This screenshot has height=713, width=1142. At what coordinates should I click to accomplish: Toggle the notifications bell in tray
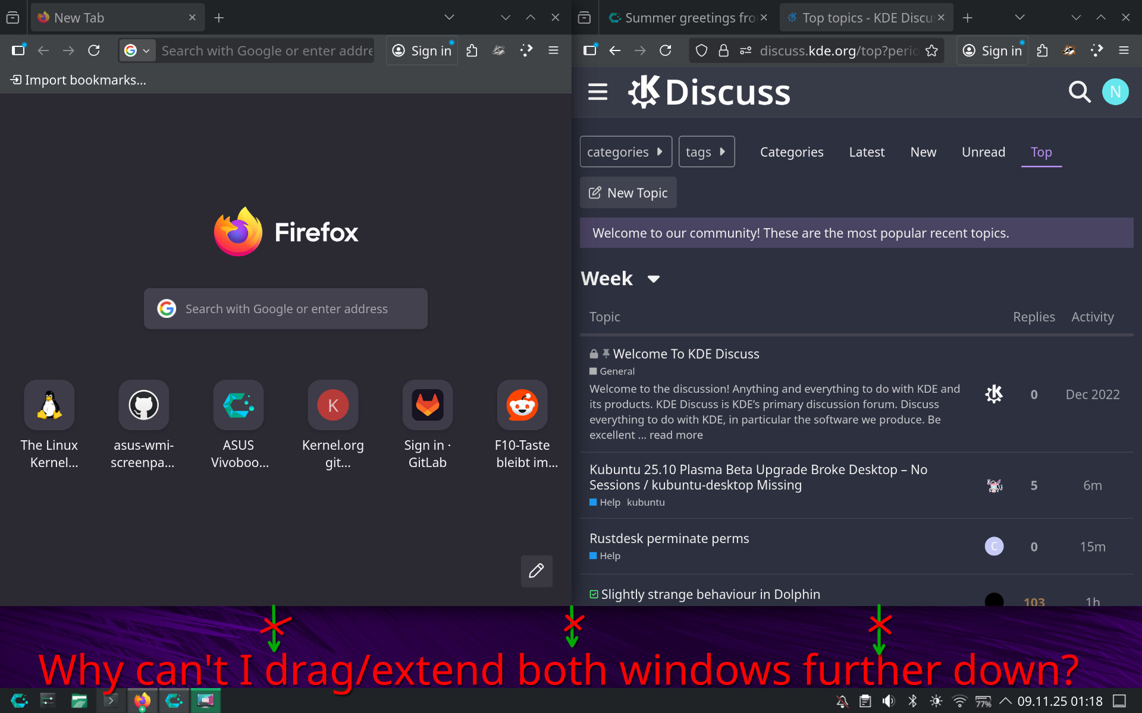click(x=842, y=701)
